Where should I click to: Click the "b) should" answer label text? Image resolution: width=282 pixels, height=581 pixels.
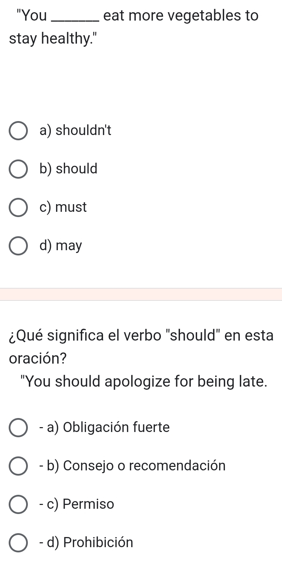[69, 169]
